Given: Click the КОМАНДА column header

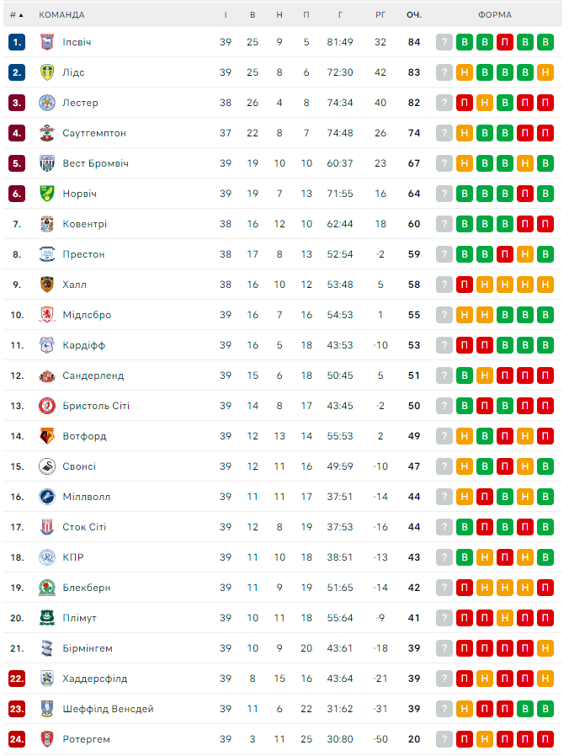Looking at the screenshot, I should (x=61, y=15).
